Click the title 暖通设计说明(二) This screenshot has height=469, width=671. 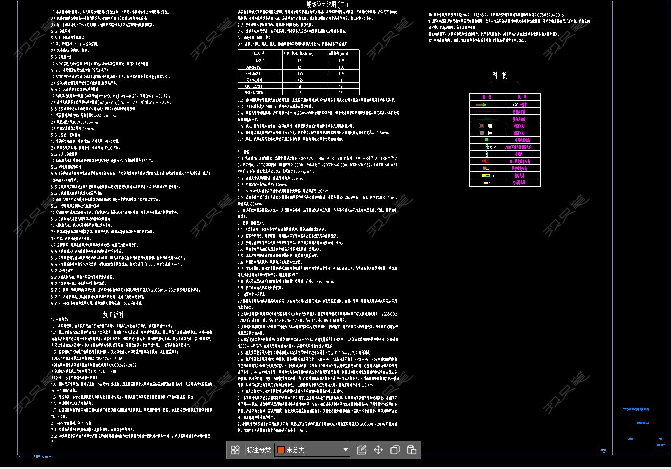[327, 4]
